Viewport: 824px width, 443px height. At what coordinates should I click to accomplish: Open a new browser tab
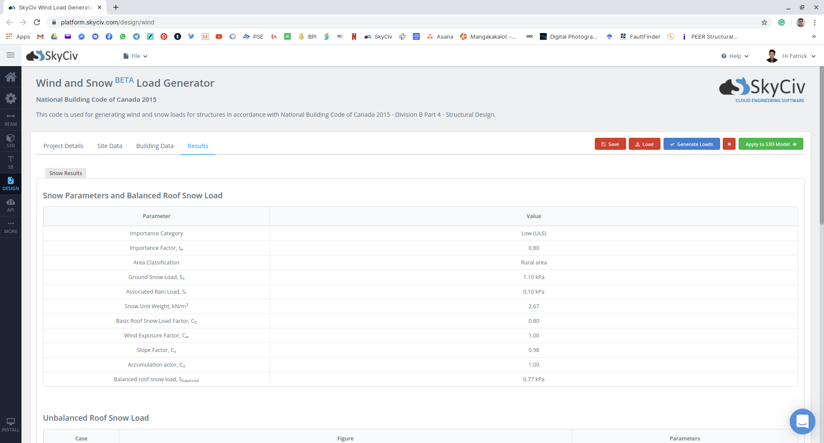click(x=116, y=7)
